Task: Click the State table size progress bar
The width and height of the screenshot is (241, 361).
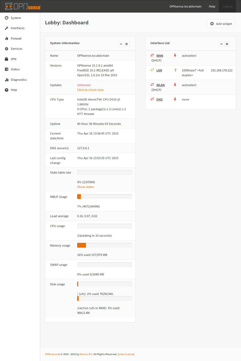Action: click(104, 172)
